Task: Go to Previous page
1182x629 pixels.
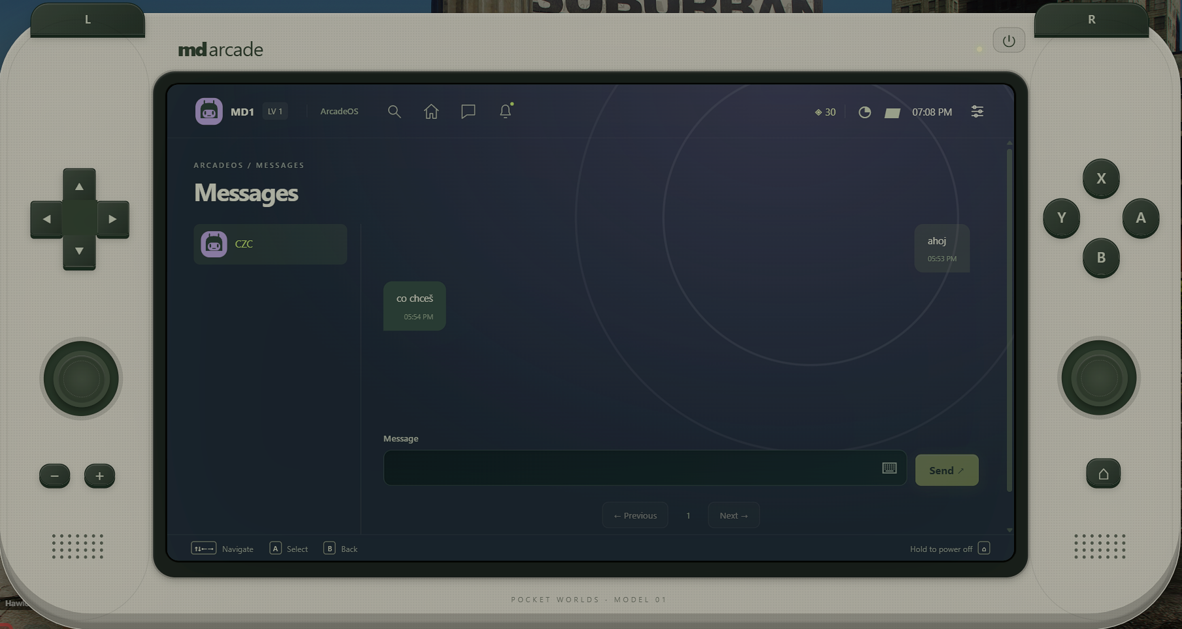Action: click(635, 515)
